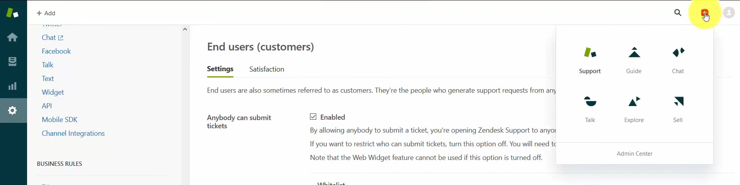Open the Add menu in top bar
Screen dimensions: 740x185
click(x=46, y=13)
